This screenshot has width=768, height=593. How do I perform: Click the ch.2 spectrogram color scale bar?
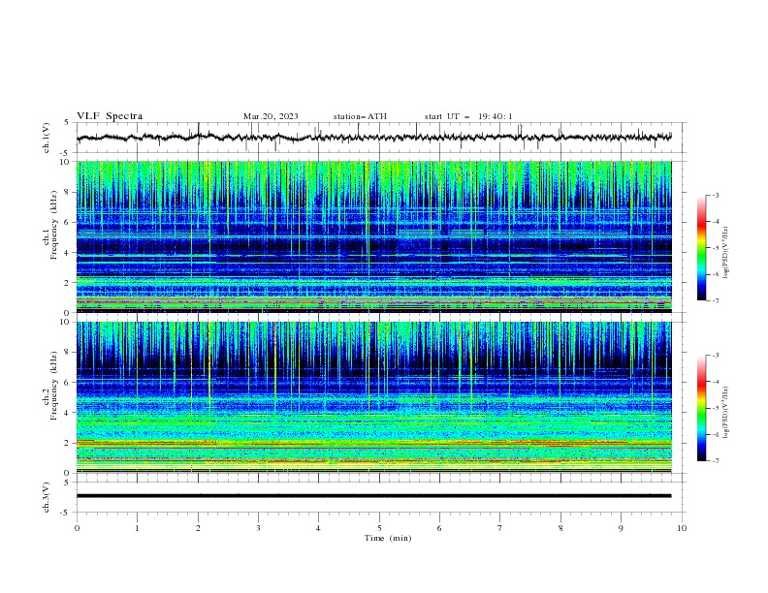tap(702, 408)
